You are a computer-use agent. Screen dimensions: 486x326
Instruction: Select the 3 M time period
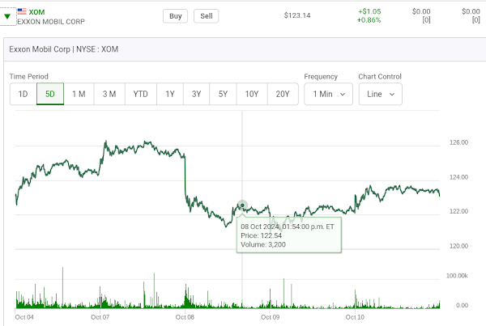coord(109,94)
